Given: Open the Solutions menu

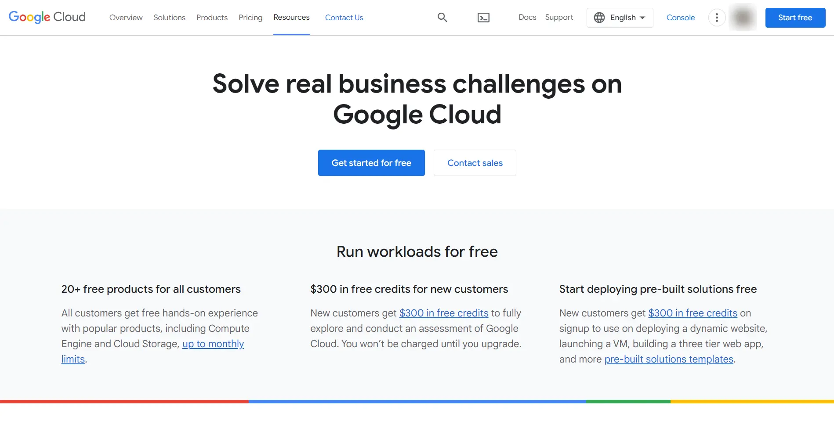Looking at the screenshot, I should (169, 18).
